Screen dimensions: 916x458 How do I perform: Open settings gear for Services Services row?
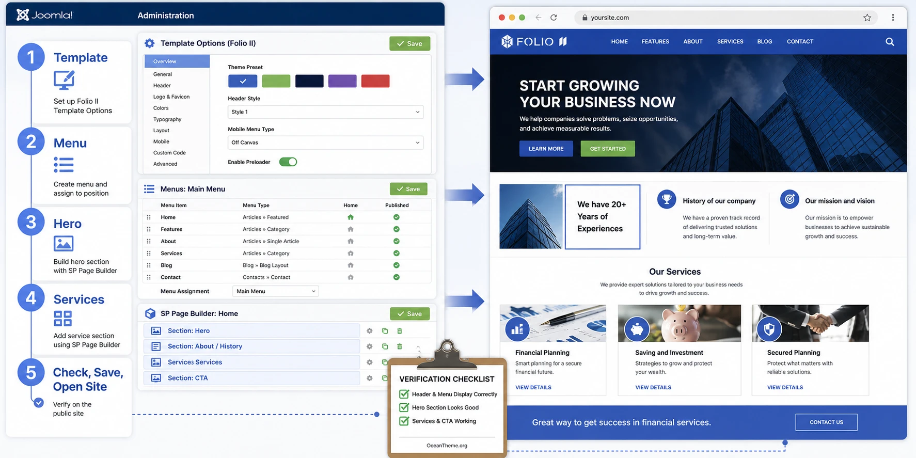pos(370,362)
